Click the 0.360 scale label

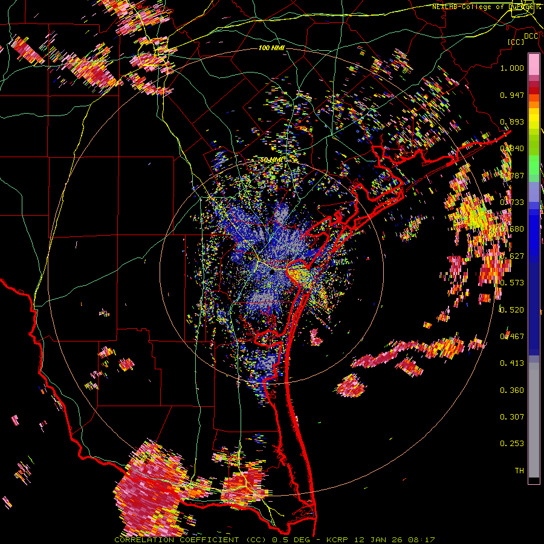512,390
